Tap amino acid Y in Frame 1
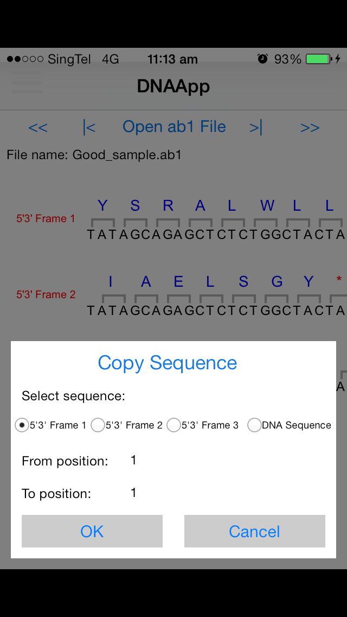Viewport: 347px width, 617px height. pyautogui.click(x=102, y=205)
